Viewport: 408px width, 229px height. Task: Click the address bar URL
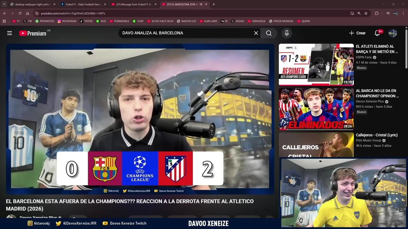click(73, 13)
